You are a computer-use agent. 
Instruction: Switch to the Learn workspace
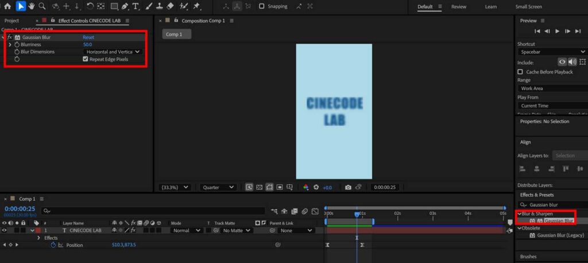click(x=490, y=7)
